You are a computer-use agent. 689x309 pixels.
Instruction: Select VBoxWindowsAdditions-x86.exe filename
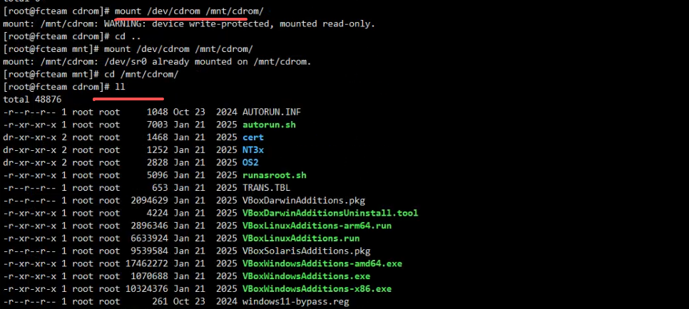(317, 289)
